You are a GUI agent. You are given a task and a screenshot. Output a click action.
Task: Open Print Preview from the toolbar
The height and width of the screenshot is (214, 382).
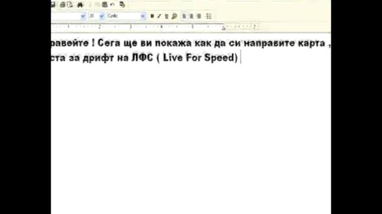tap(70, 5)
